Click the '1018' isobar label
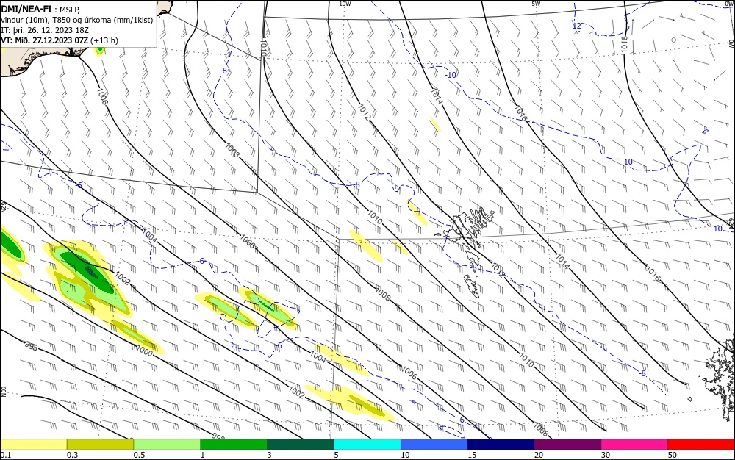The image size is (735, 460). (624, 45)
